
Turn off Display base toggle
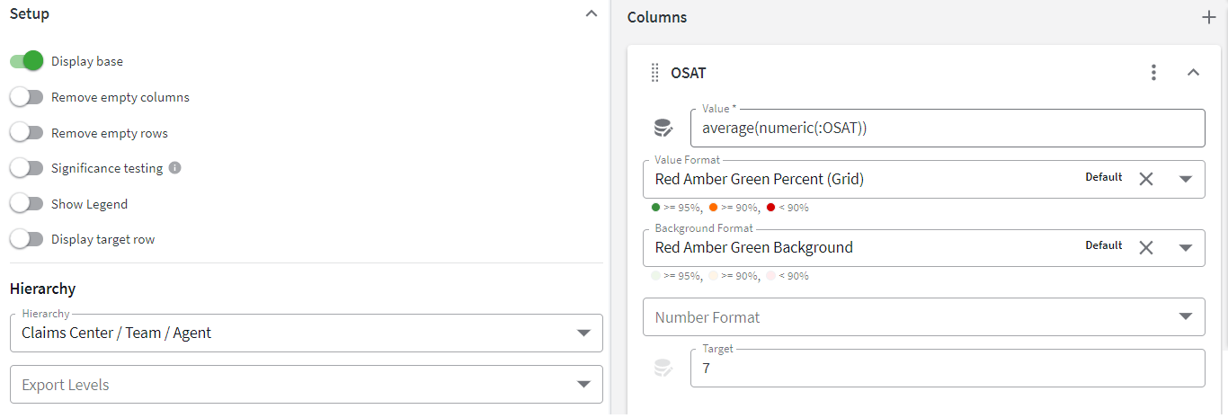[27, 61]
